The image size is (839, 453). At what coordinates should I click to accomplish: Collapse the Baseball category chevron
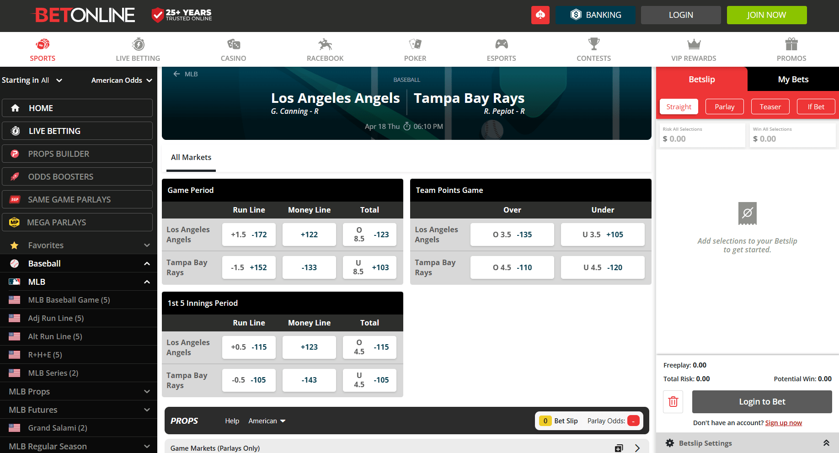[147, 263]
